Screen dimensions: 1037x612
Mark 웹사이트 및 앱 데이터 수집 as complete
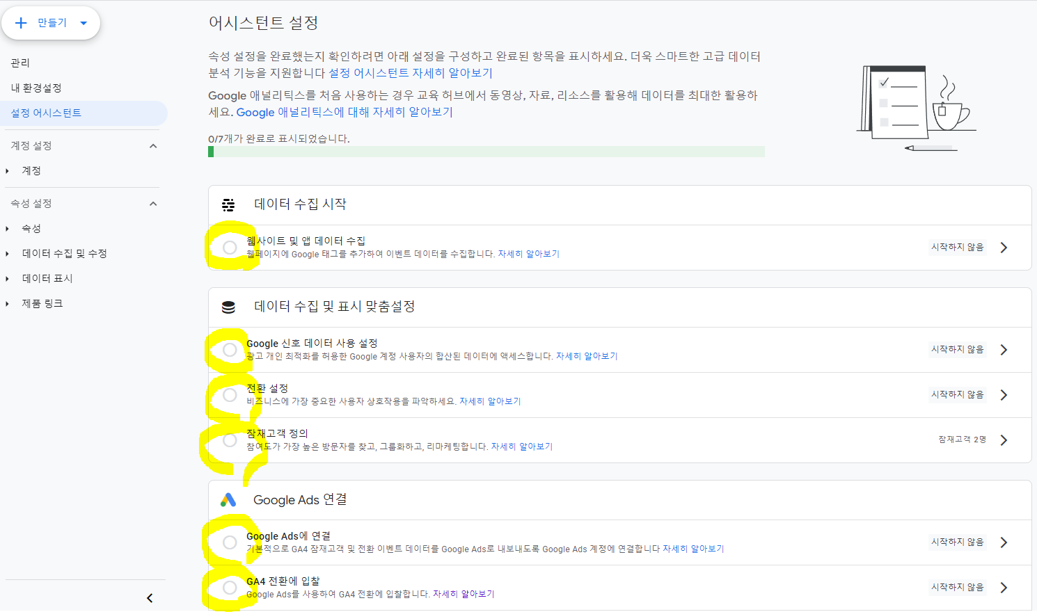click(x=230, y=248)
